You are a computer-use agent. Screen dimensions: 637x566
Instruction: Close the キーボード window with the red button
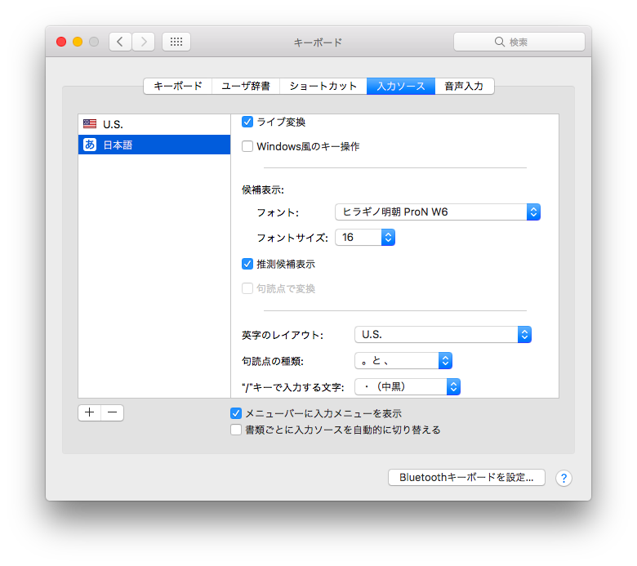tap(61, 42)
